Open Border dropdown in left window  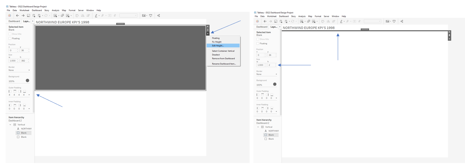(x=19, y=70)
